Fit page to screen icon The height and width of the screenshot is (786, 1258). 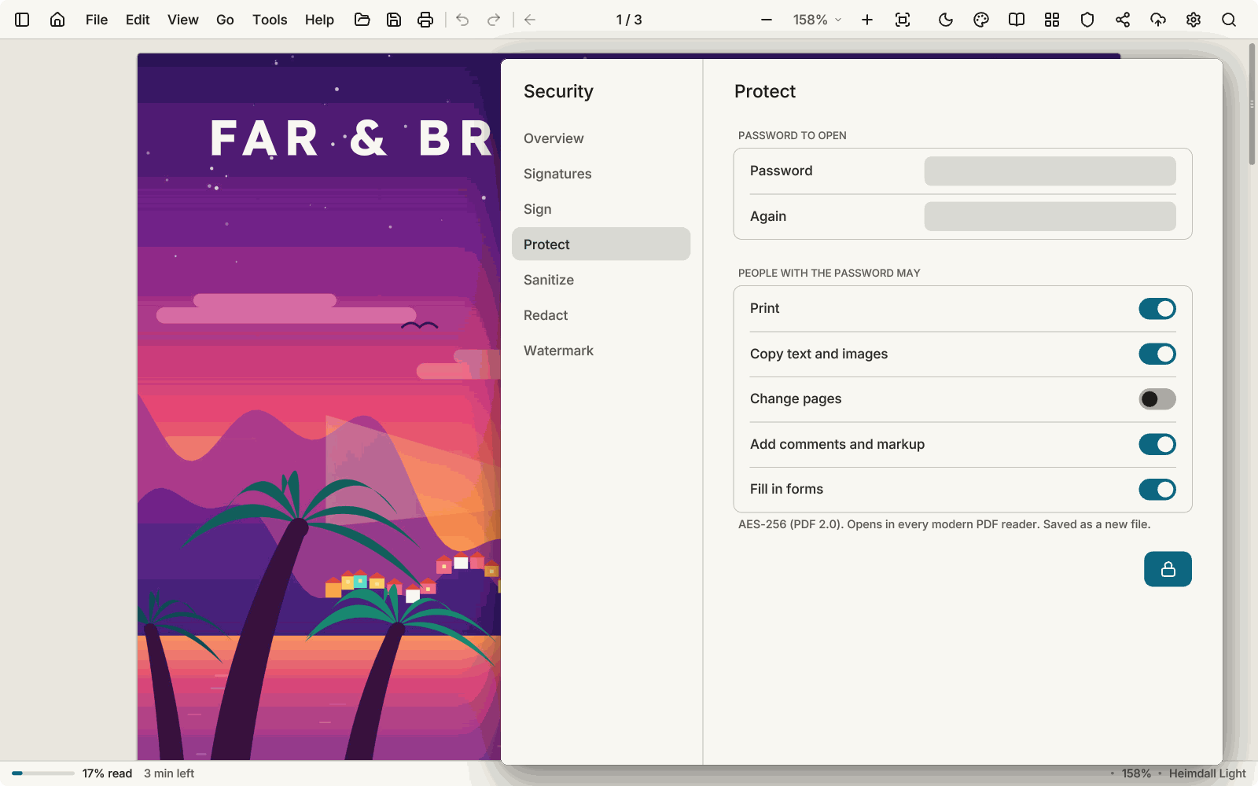coord(903,20)
